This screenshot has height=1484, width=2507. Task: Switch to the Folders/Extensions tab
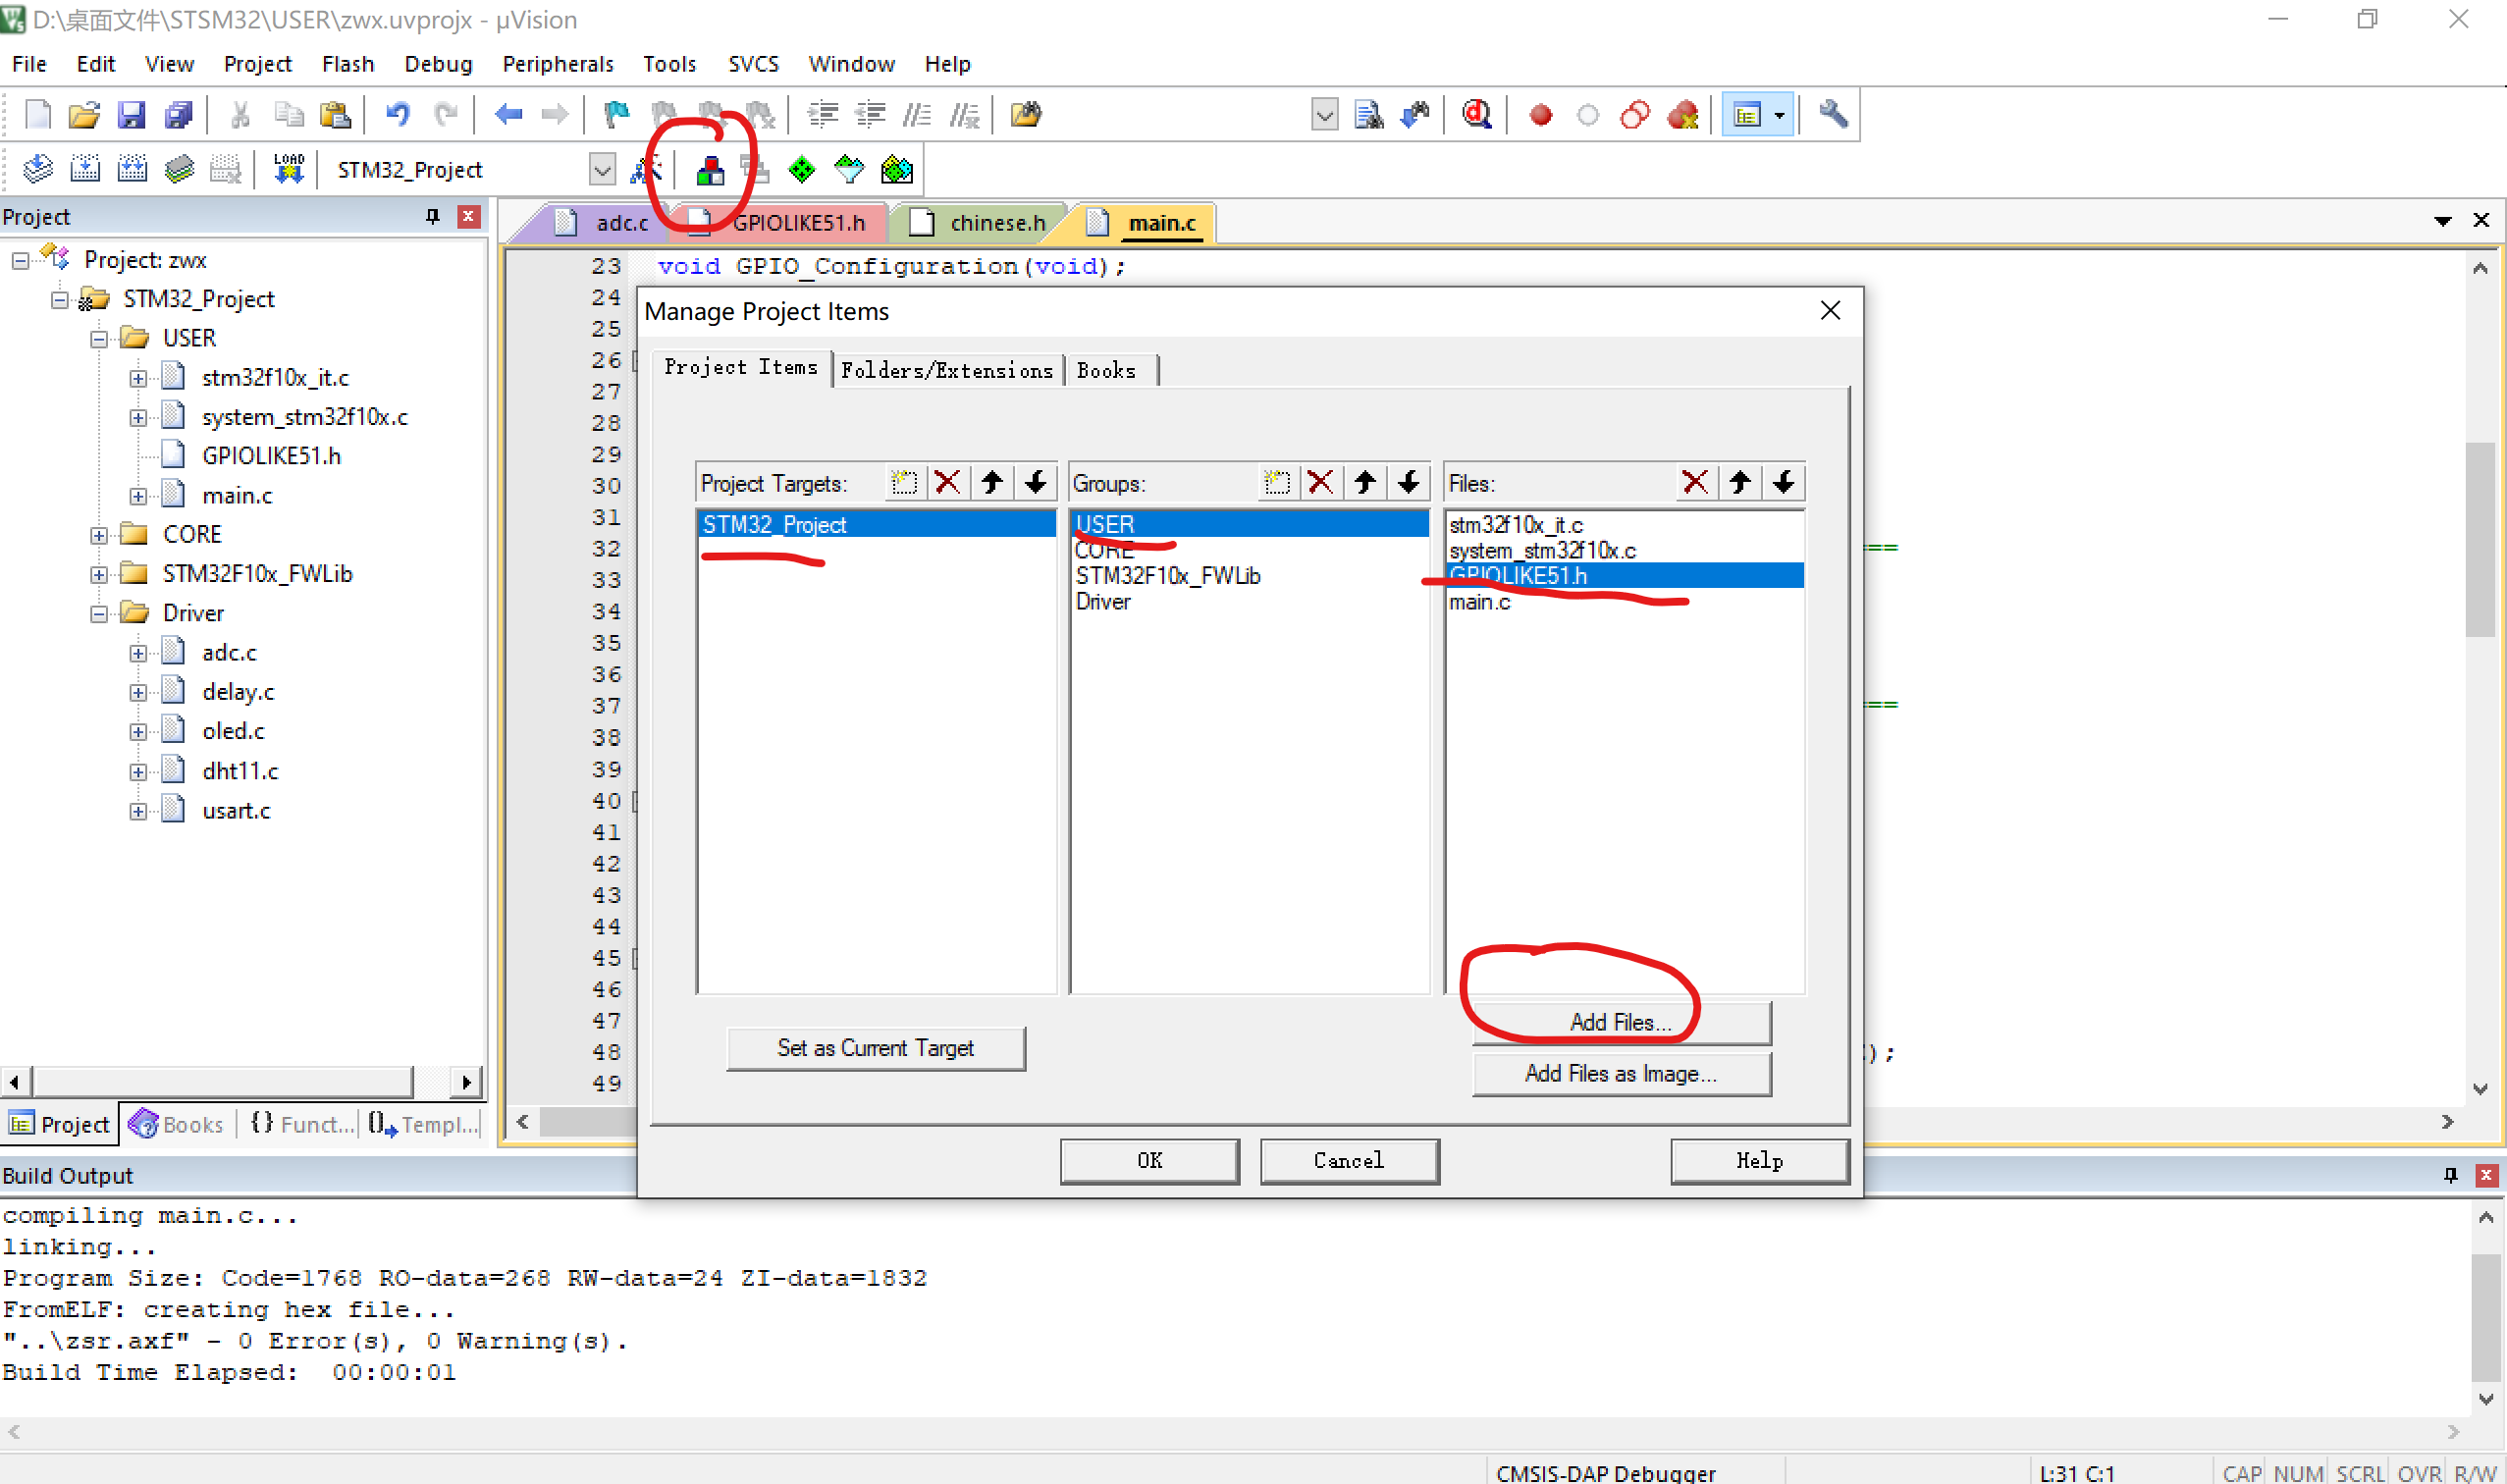[x=946, y=371]
